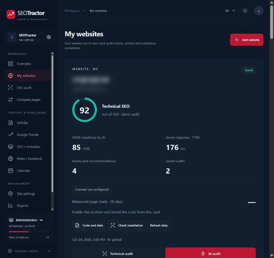Open Meta / Facebook section

tap(28, 159)
